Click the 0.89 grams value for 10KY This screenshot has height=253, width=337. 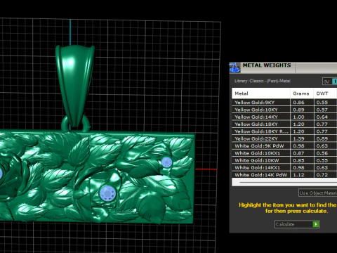coord(298,110)
